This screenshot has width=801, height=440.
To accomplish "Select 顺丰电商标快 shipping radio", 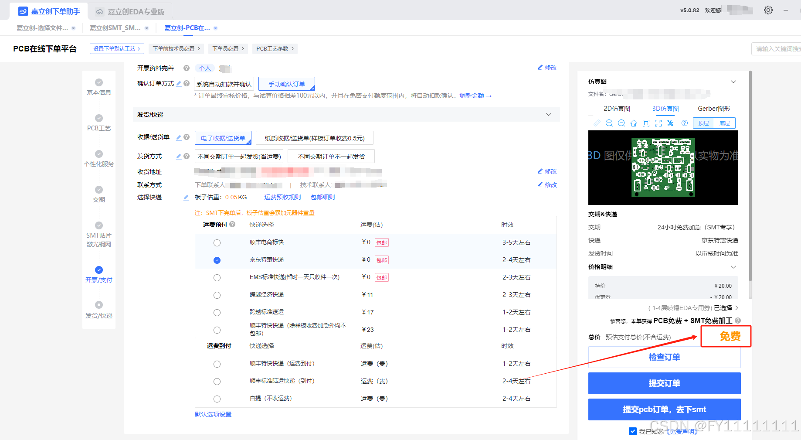I will (217, 243).
